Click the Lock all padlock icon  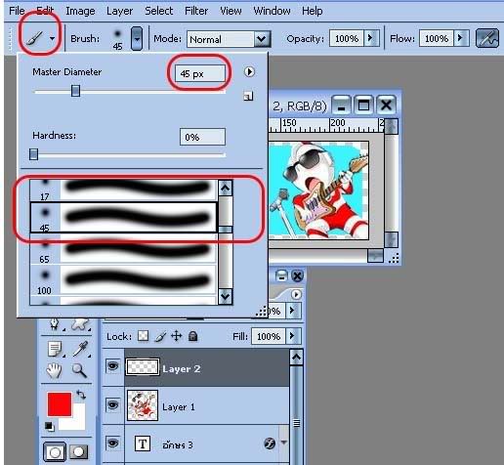[193, 336]
